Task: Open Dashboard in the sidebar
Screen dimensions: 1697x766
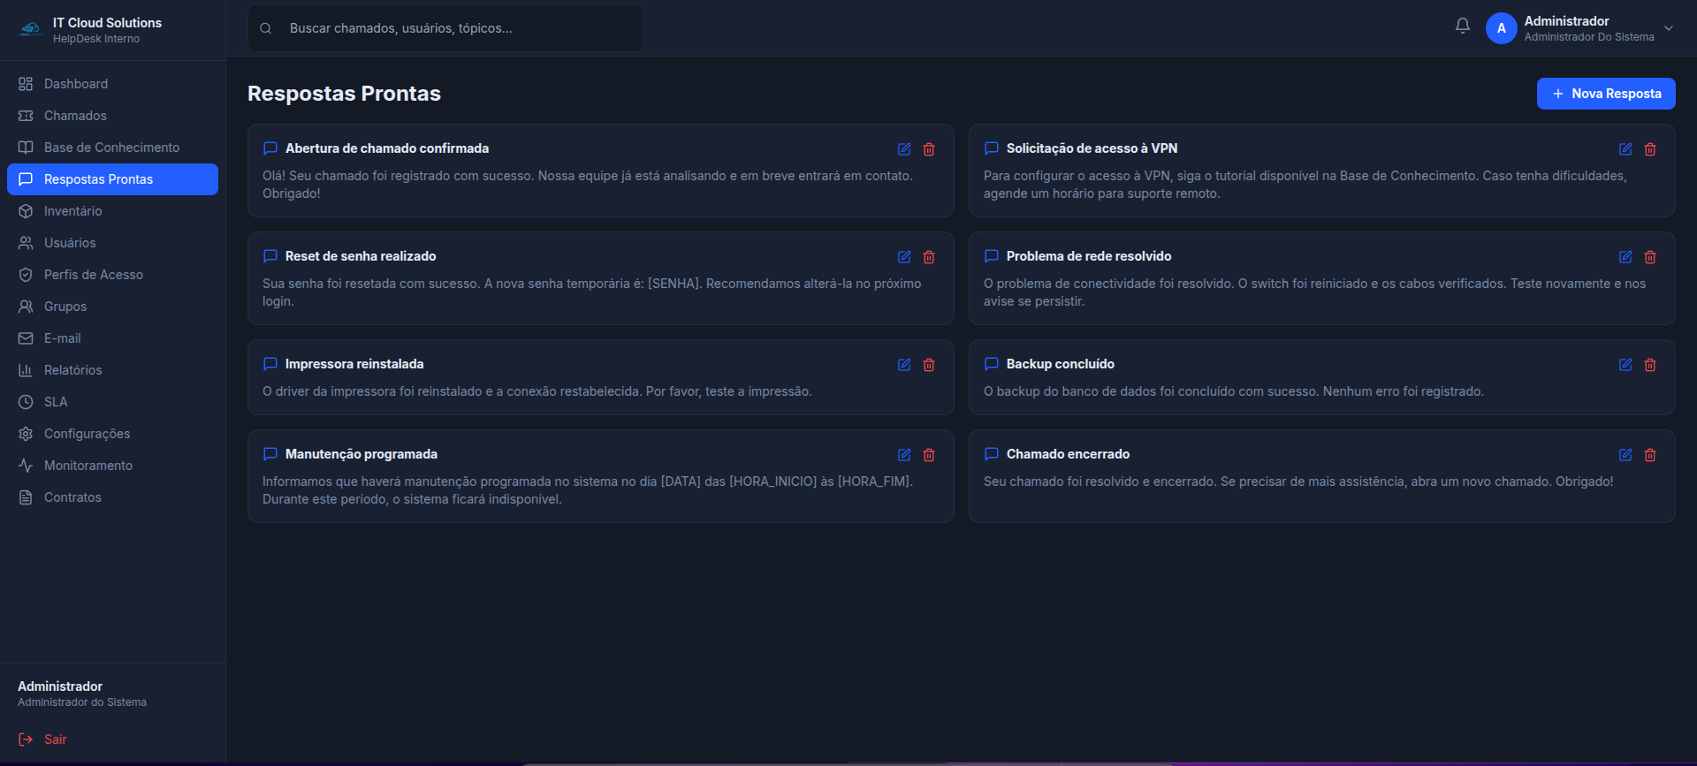Action: coord(112,84)
